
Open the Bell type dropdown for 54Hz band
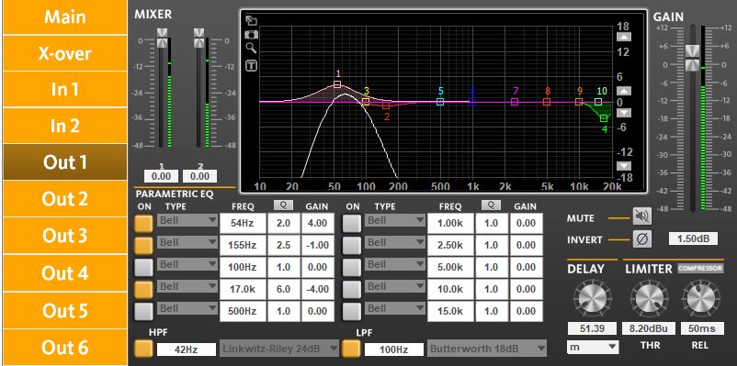coord(187,219)
